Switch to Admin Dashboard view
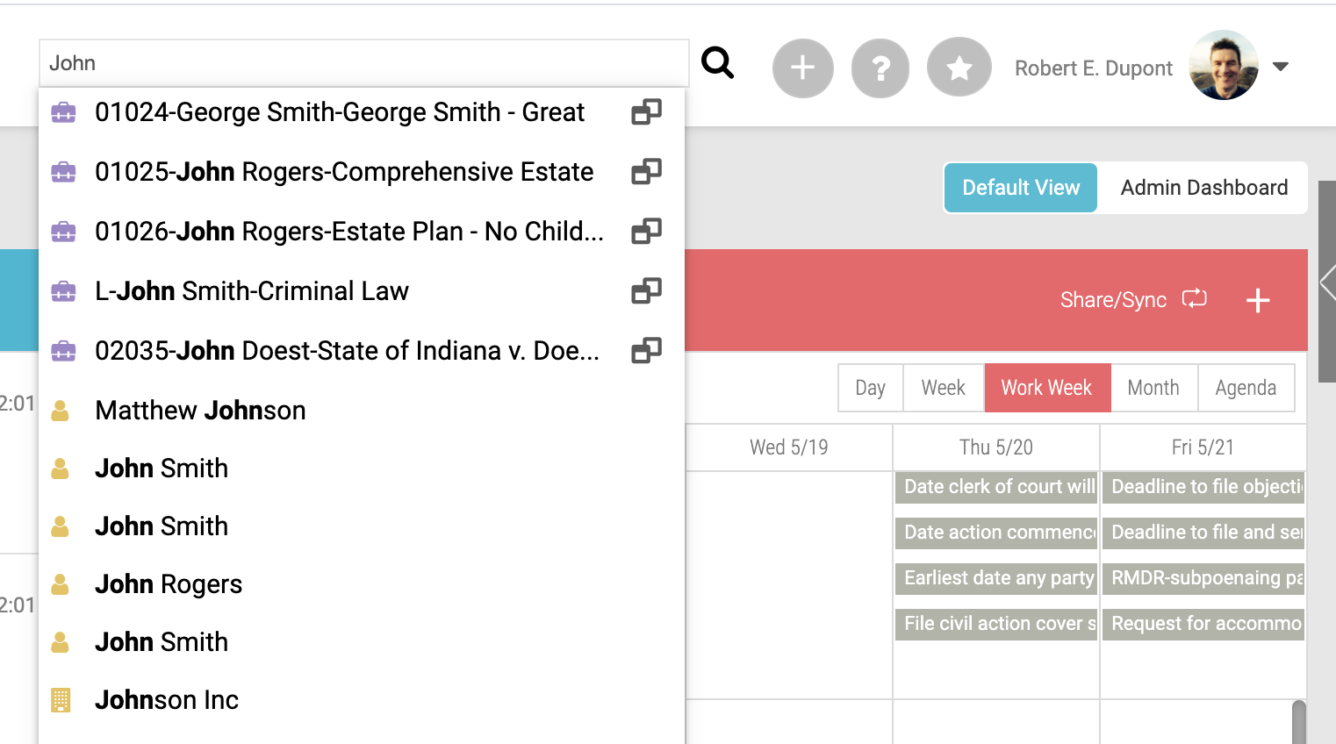The height and width of the screenshot is (744, 1336). (1203, 188)
